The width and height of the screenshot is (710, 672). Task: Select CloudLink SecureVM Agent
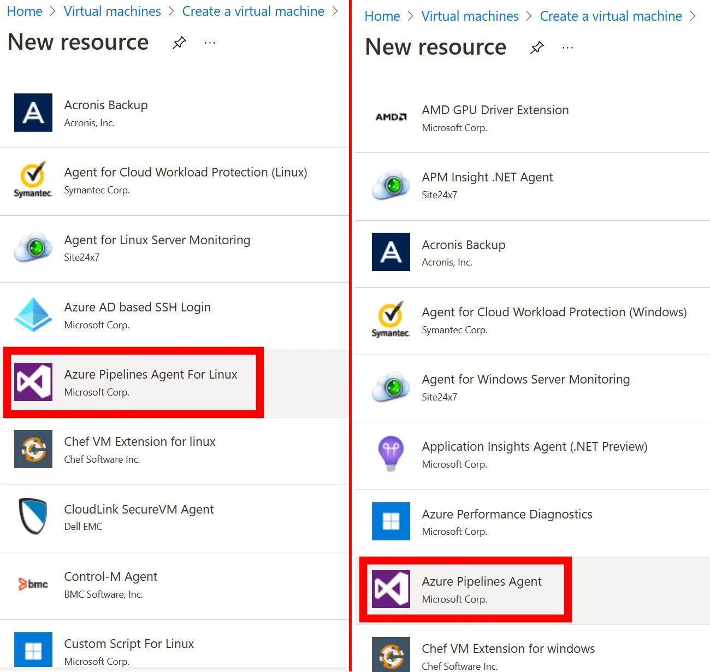(139, 509)
